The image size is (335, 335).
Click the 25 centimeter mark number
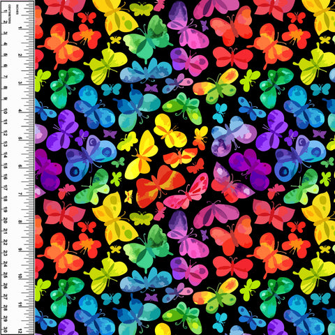point(5,276)
